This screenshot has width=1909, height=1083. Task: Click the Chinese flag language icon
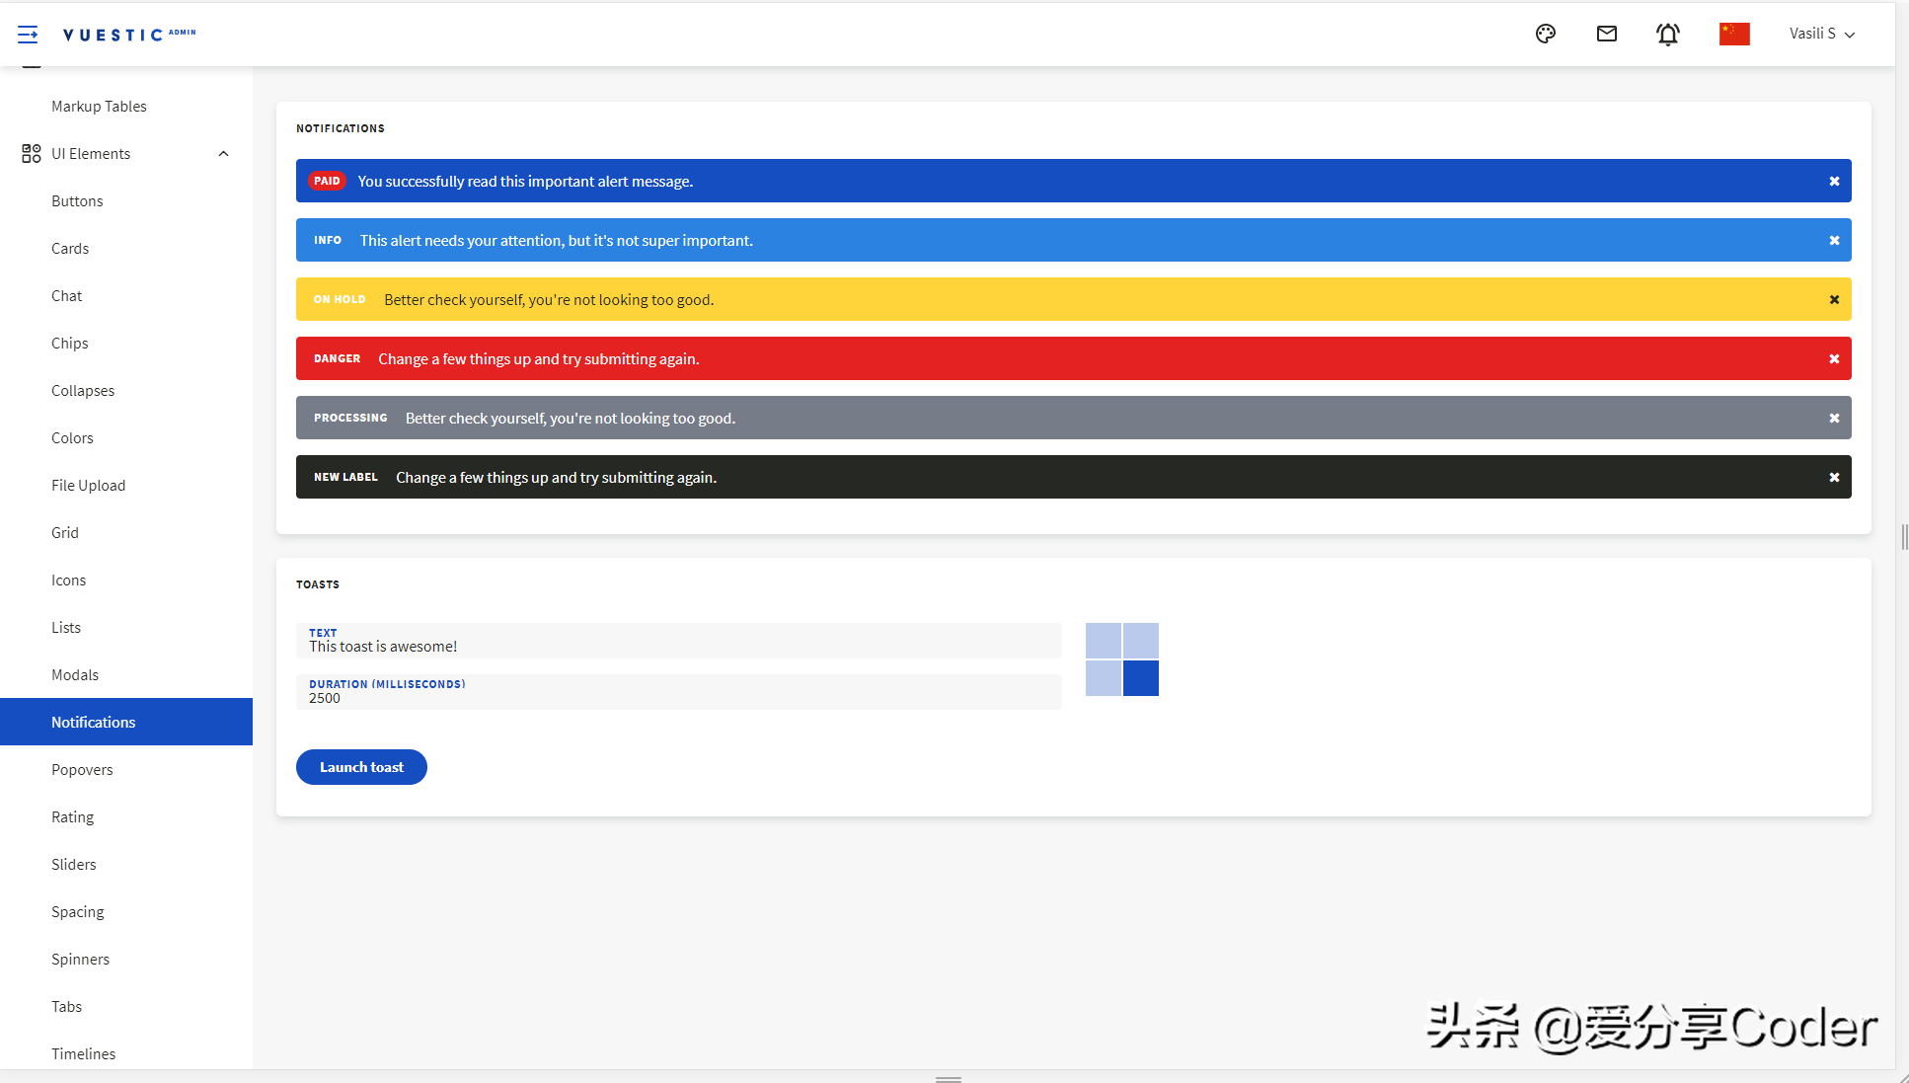[1736, 33]
